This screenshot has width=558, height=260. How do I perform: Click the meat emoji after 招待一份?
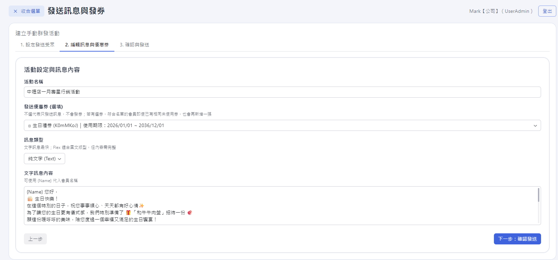coord(190,213)
